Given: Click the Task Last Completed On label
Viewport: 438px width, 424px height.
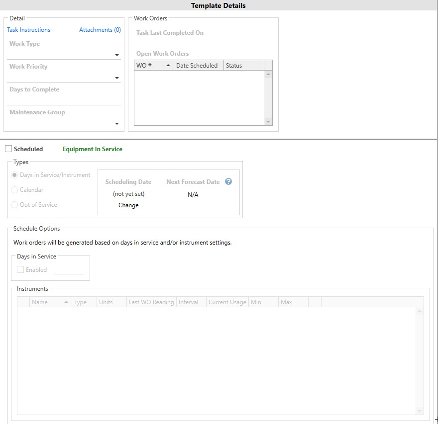Looking at the screenshot, I should [170, 33].
